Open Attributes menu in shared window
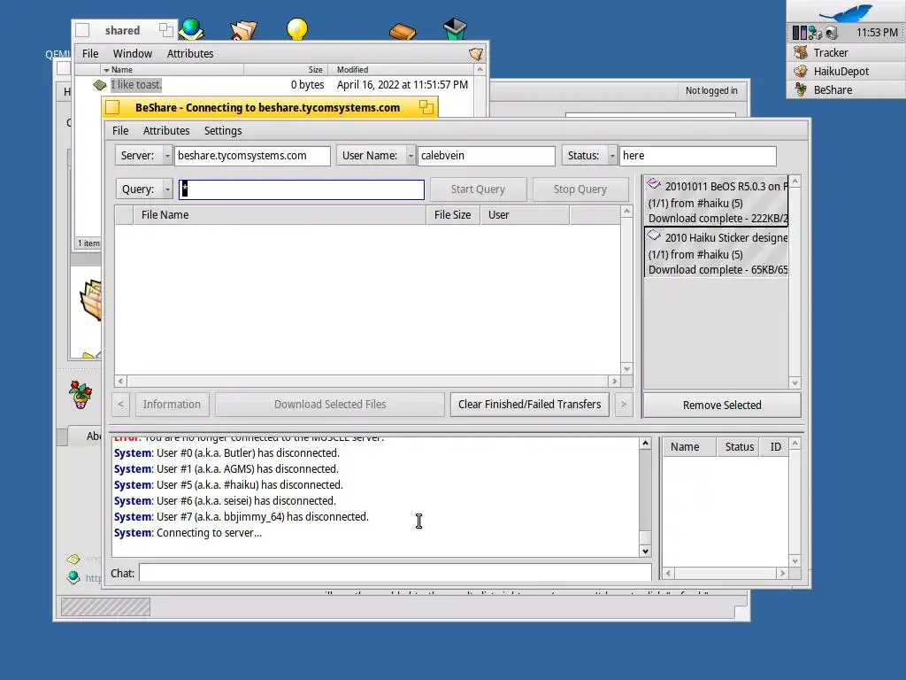Screen dimensions: 906x680 coord(190,54)
